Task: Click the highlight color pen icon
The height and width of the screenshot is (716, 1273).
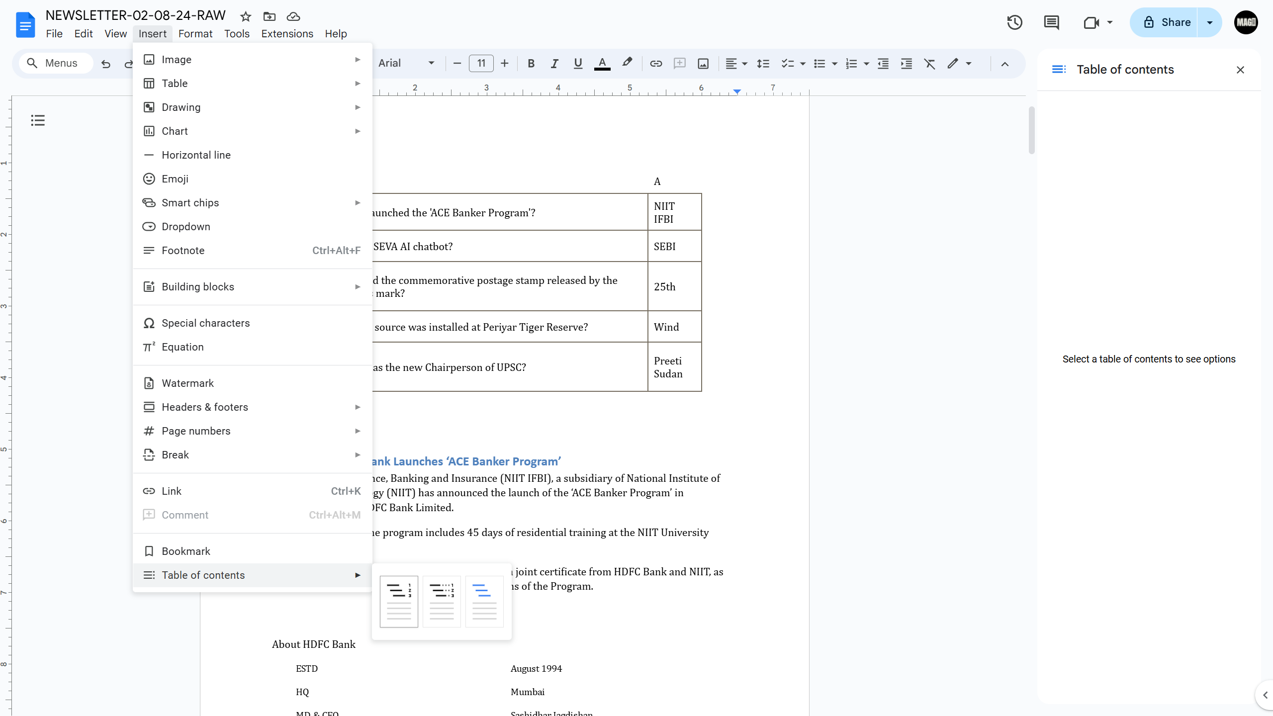Action: (x=627, y=63)
